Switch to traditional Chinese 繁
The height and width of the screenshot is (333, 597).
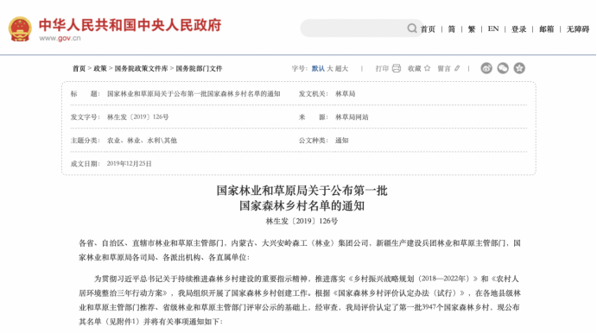472,29
